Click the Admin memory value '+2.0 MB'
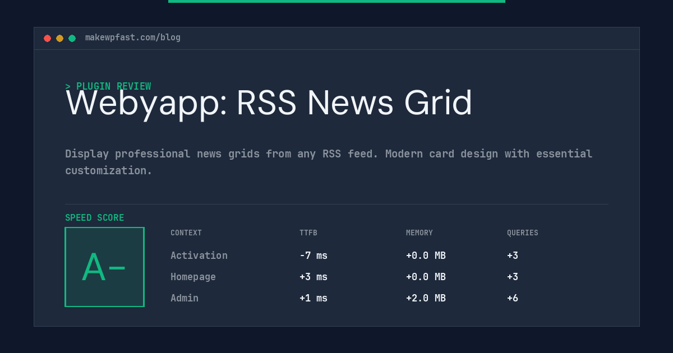 (426, 298)
